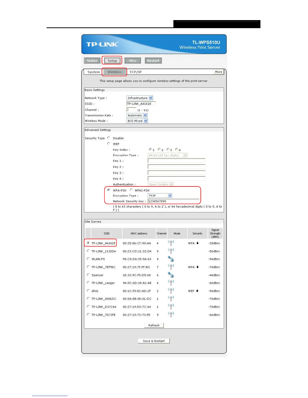Click the WPA lock icon for TP-LINK_7EFFBC
This screenshot has width=308, height=398.
click(x=198, y=267)
